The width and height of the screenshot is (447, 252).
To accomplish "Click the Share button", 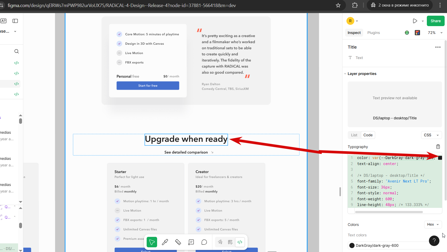I will pos(435,21).
